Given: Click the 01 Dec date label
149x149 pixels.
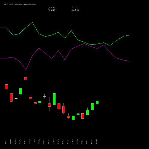Looking at the screenshot, I should (x=82, y=142).
